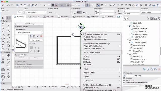Viewport: 161px width, 91px height.
Task: Open the Roof Eave Training profile dropdown
Action: click(x=29, y=33)
